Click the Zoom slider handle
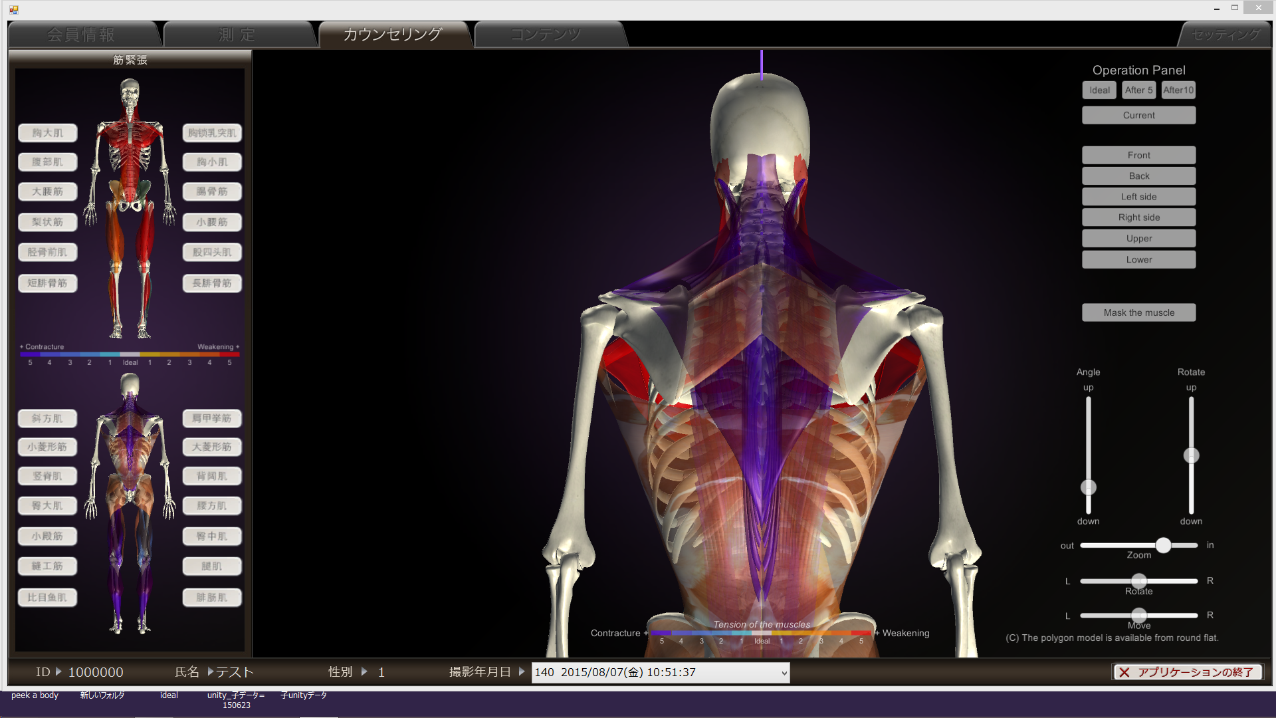Viewport: 1276px width, 718px height. pos(1163,545)
